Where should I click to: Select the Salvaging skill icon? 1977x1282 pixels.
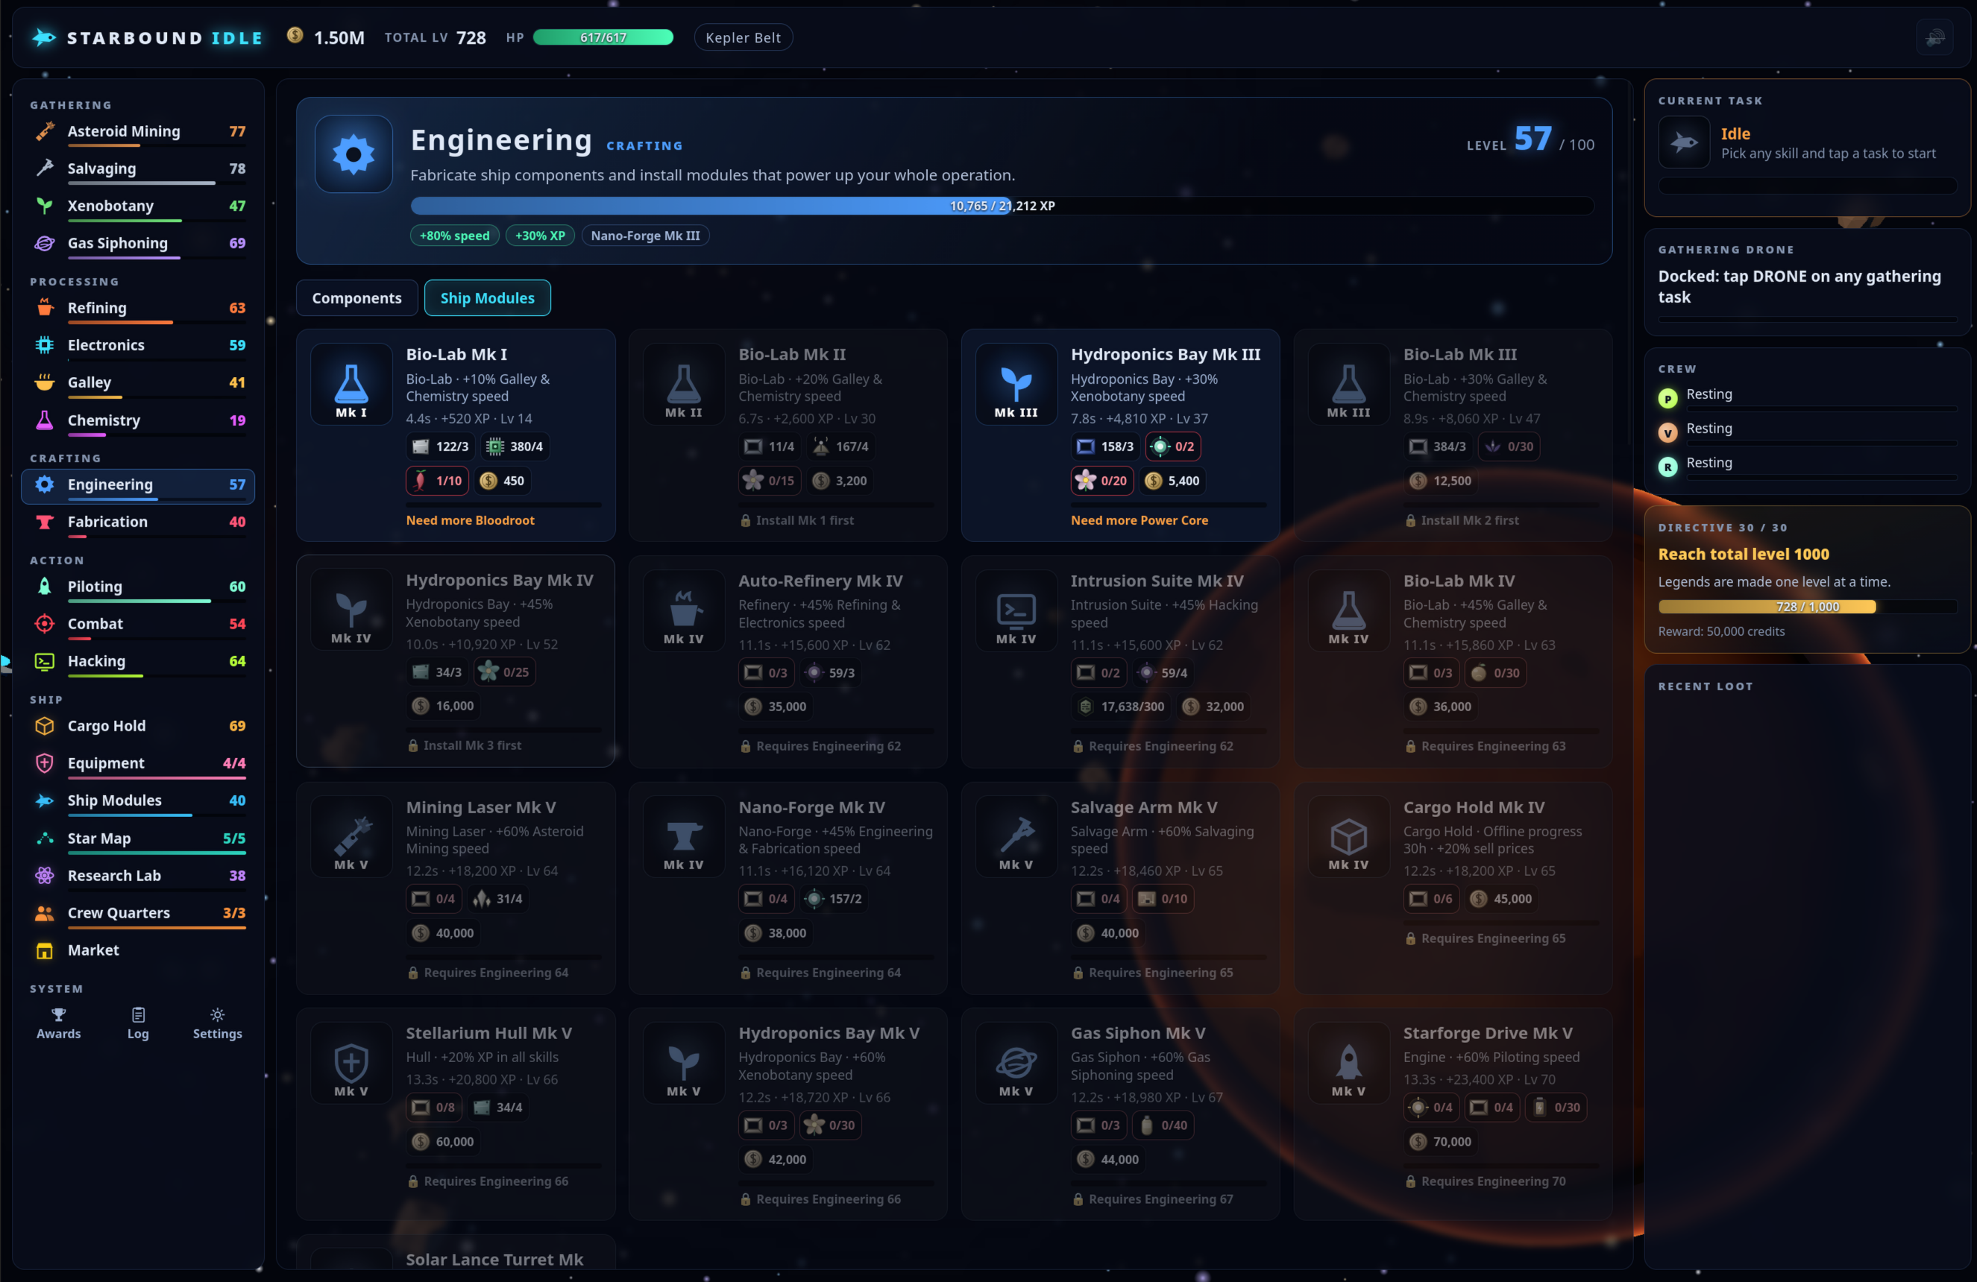pos(45,168)
